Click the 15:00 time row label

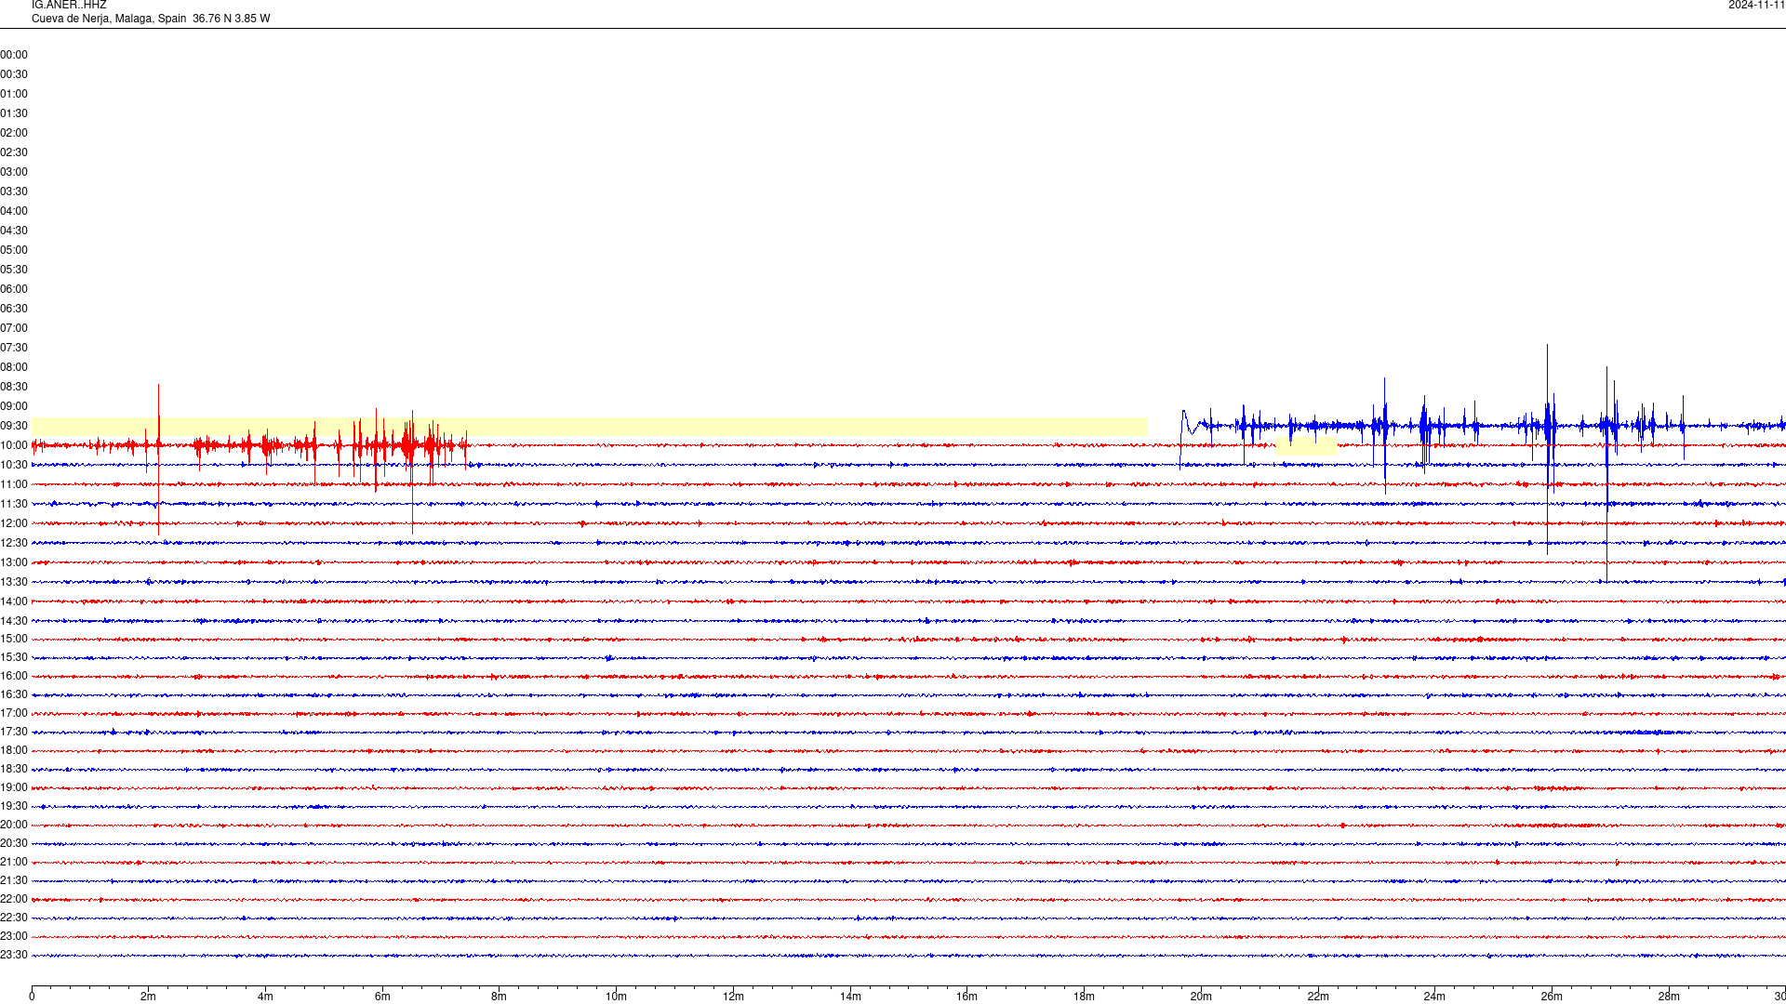pyautogui.click(x=14, y=639)
